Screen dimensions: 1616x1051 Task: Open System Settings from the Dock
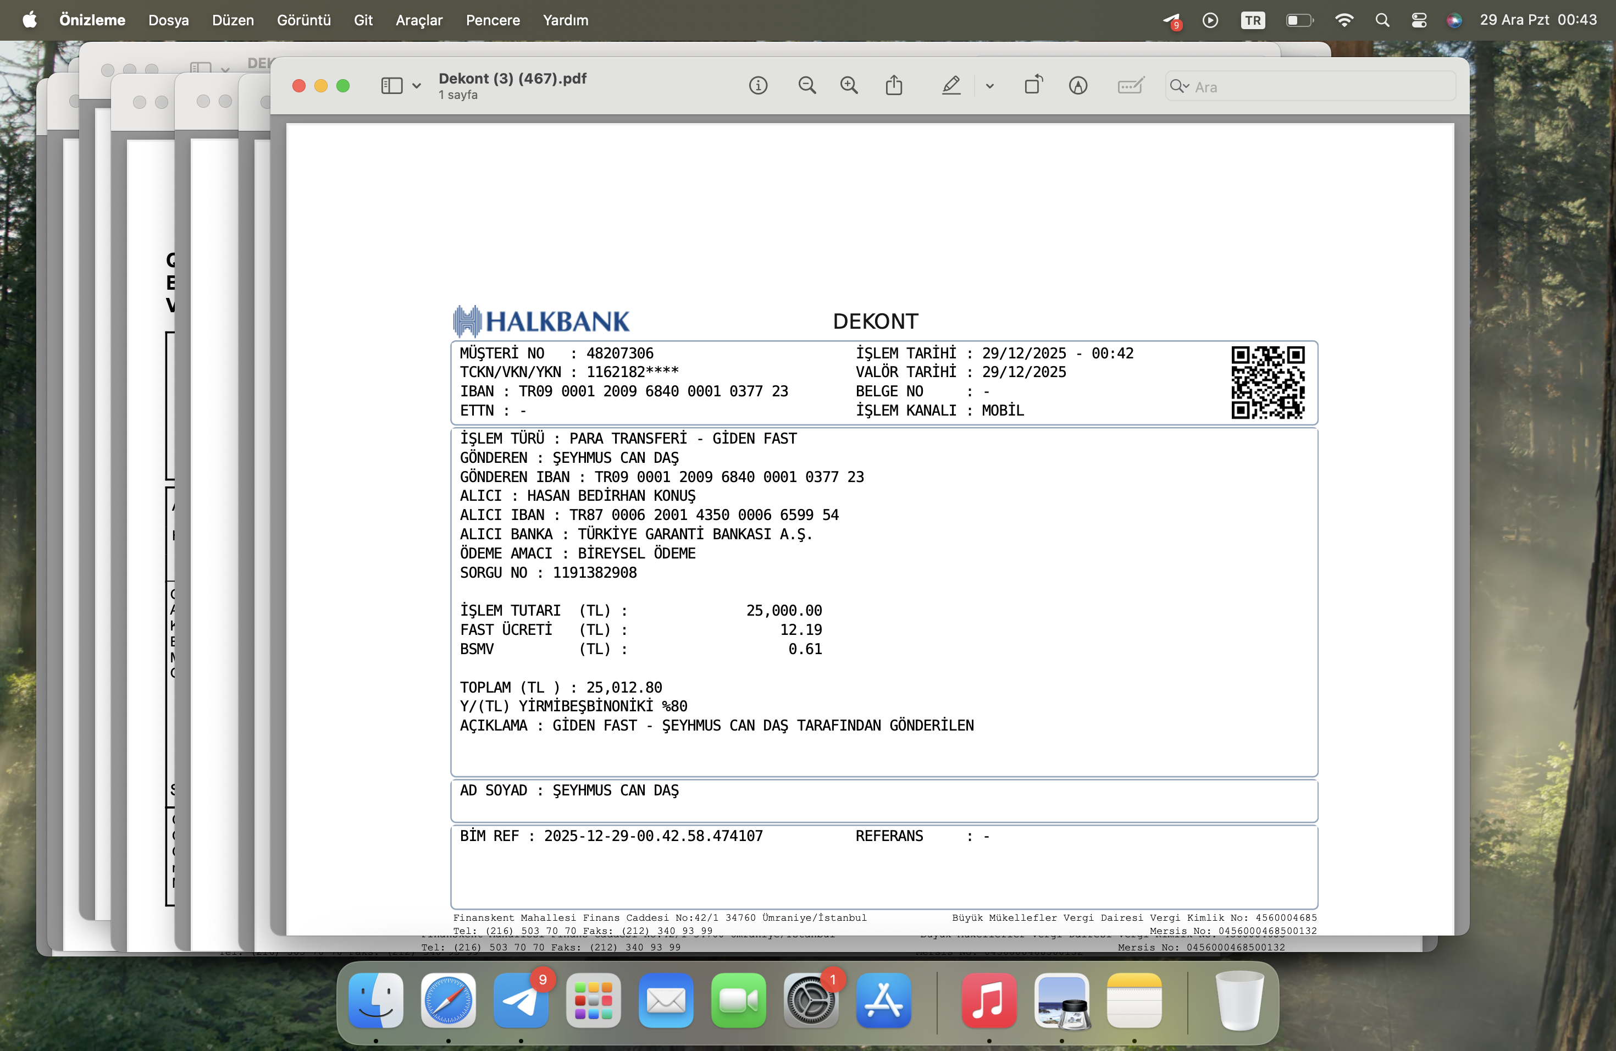click(811, 1000)
